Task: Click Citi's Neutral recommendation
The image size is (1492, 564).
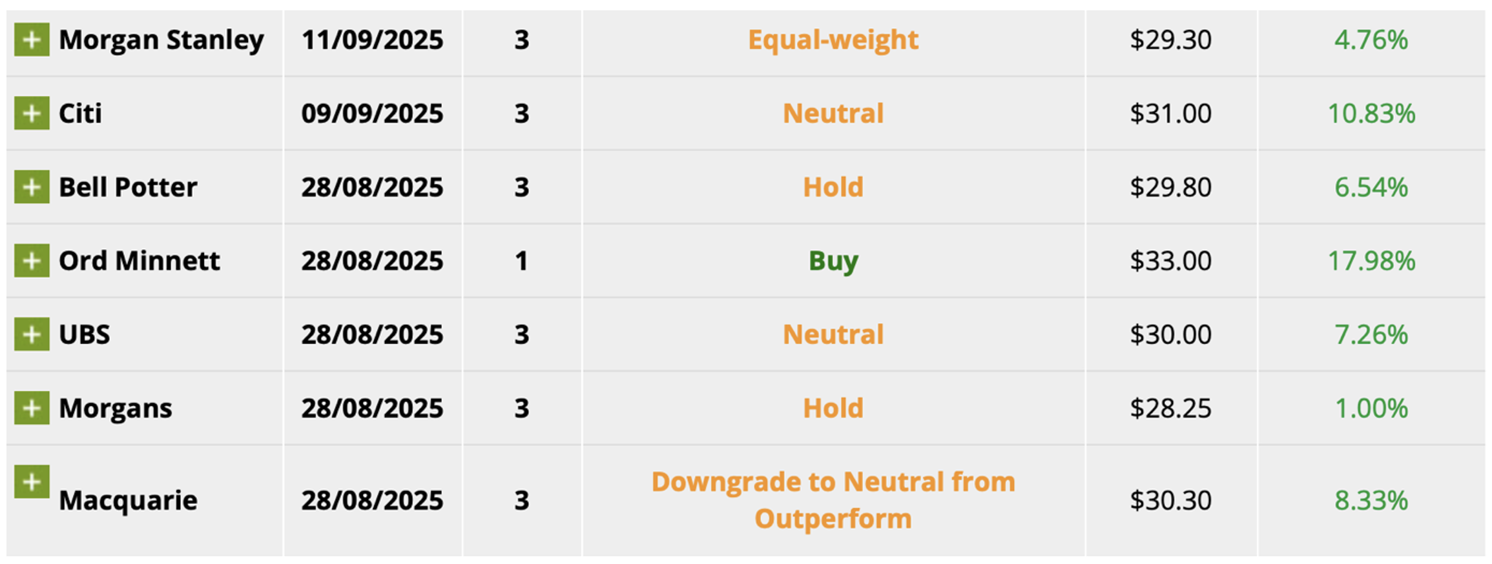Action: click(x=833, y=114)
